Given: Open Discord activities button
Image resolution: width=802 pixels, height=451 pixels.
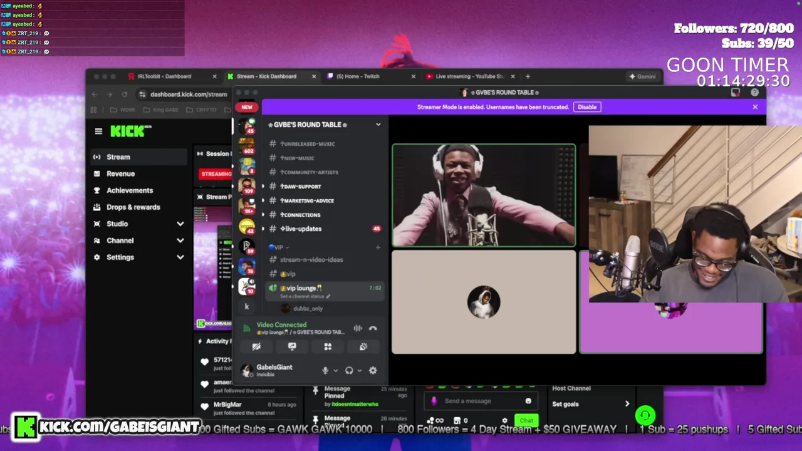Looking at the screenshot, I should pos(328,346).
